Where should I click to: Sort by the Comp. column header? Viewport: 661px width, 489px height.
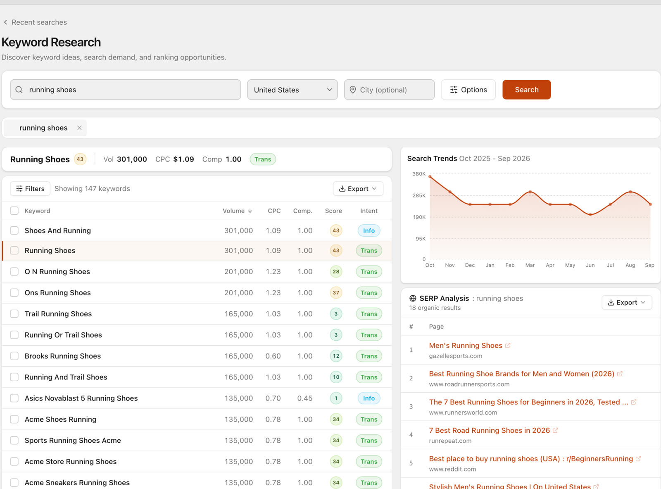[x=303, y=211]
